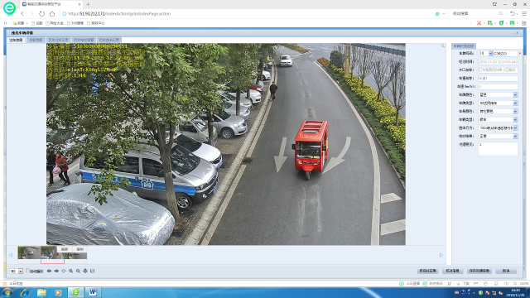
Task: Click the save disk icon in image toolbar
Action: tap(92, 271)
